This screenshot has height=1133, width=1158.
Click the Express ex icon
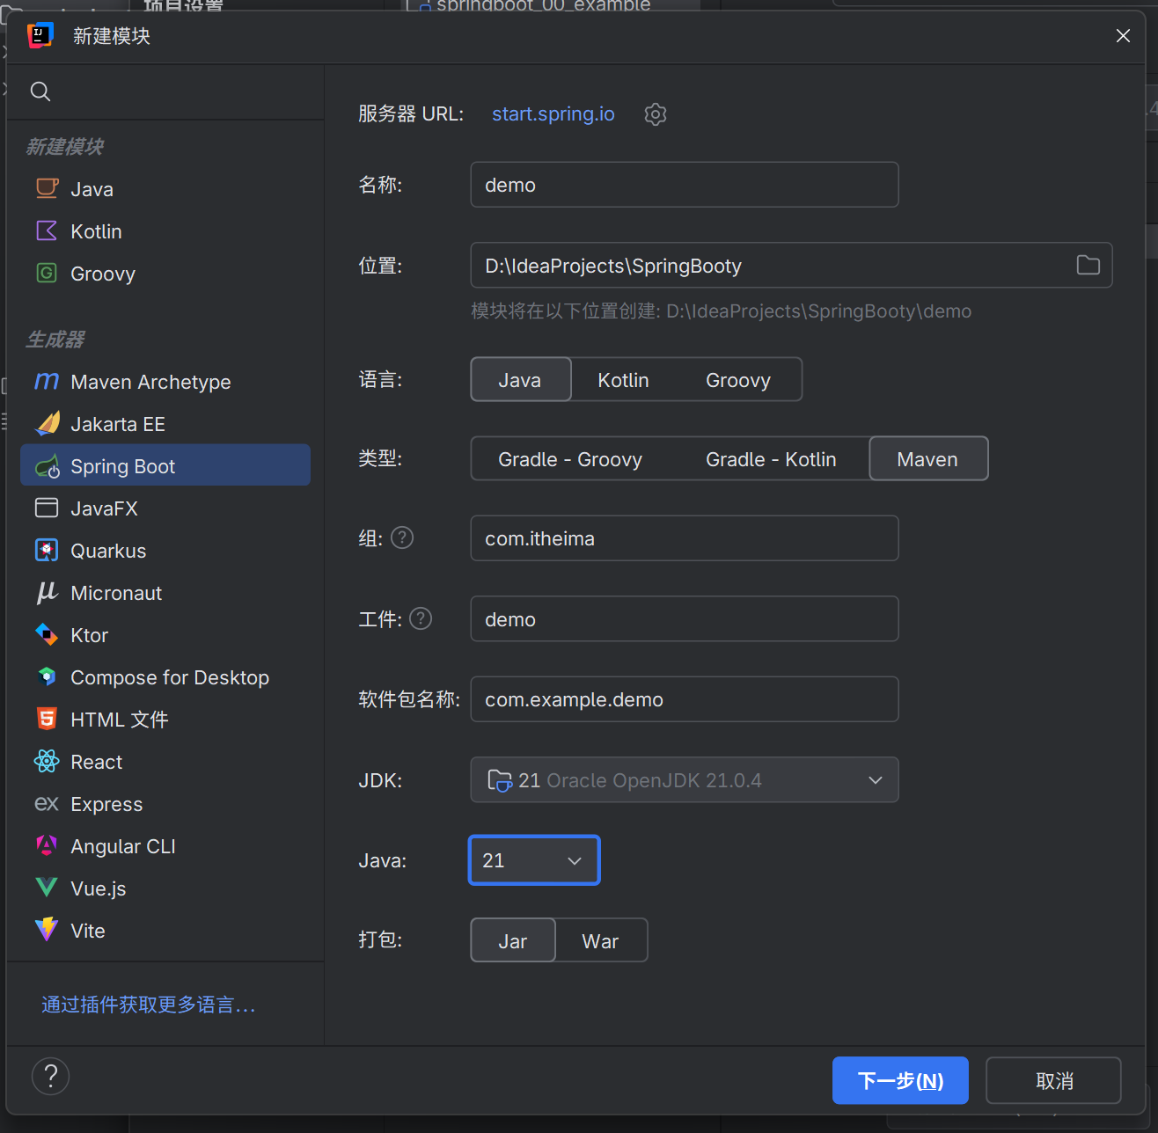coord(47,804)
